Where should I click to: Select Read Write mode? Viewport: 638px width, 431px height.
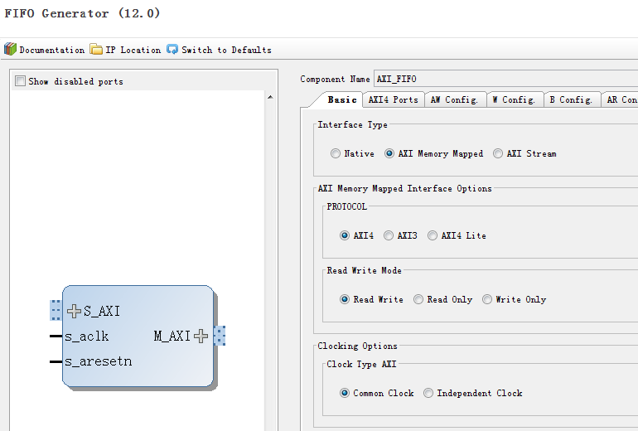point(345,299)
